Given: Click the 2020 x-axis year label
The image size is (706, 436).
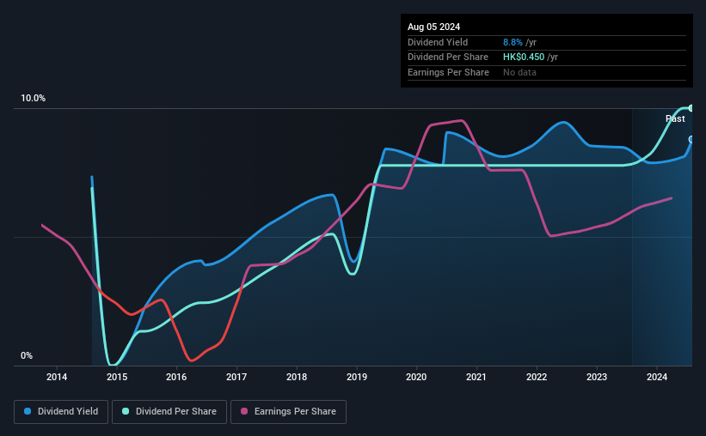Looking at the screenshot, I should pos(416,377).
